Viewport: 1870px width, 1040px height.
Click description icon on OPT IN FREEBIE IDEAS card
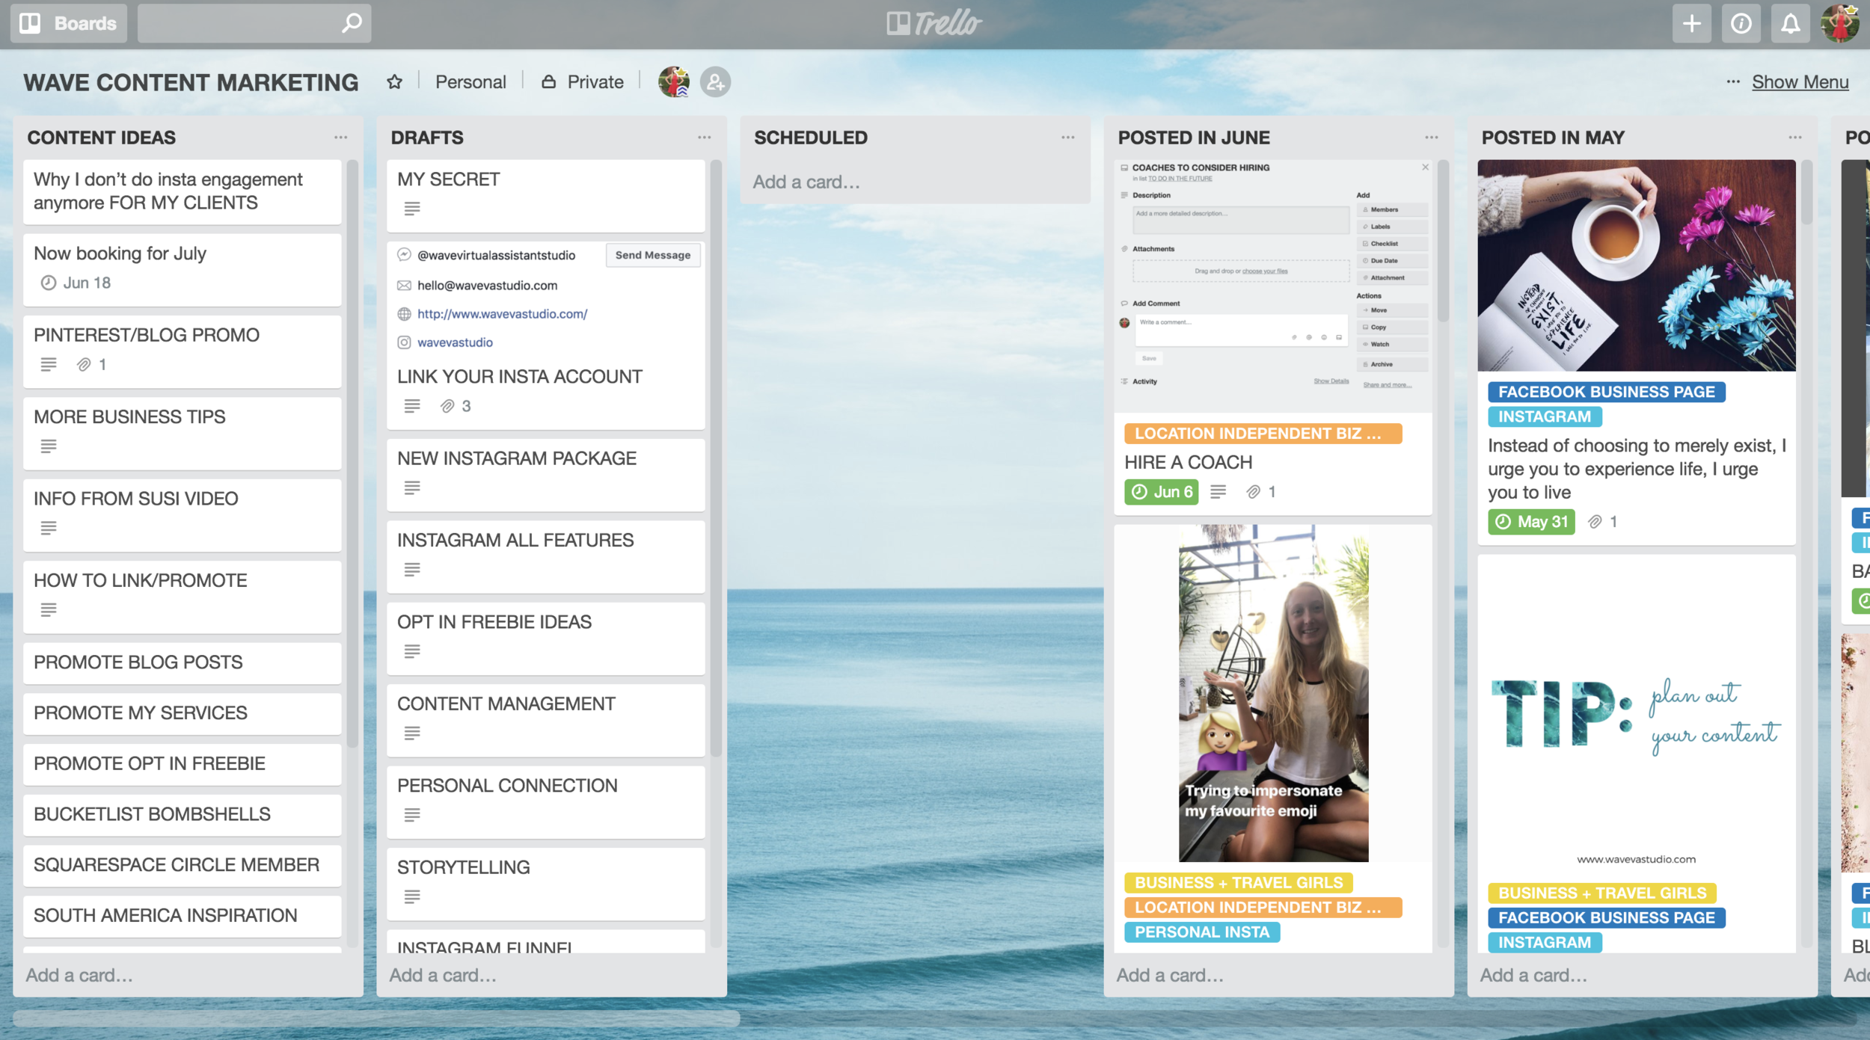tap(412, 652)
